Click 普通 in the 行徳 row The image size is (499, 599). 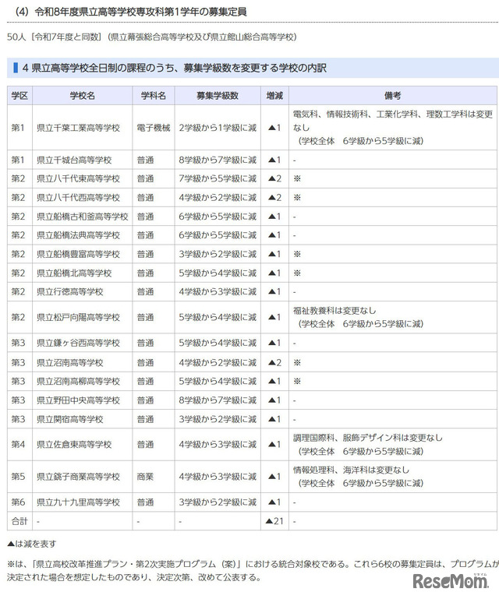[145, 292]
